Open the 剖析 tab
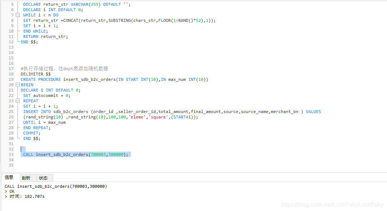This screenshot has width=387, height=211. [26, 178]
